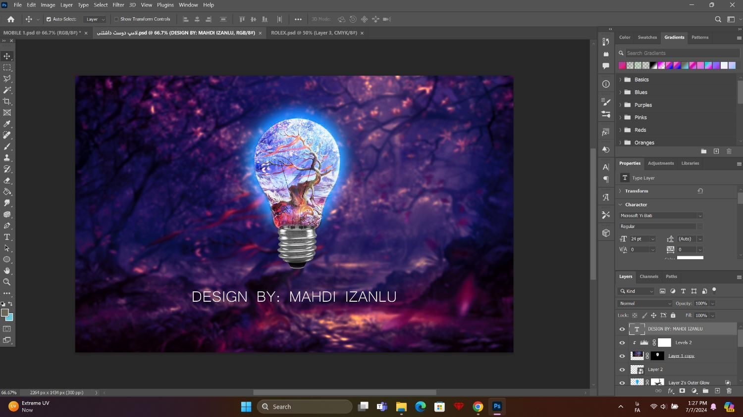Select the Zoom tool

(x=7, y=282)
